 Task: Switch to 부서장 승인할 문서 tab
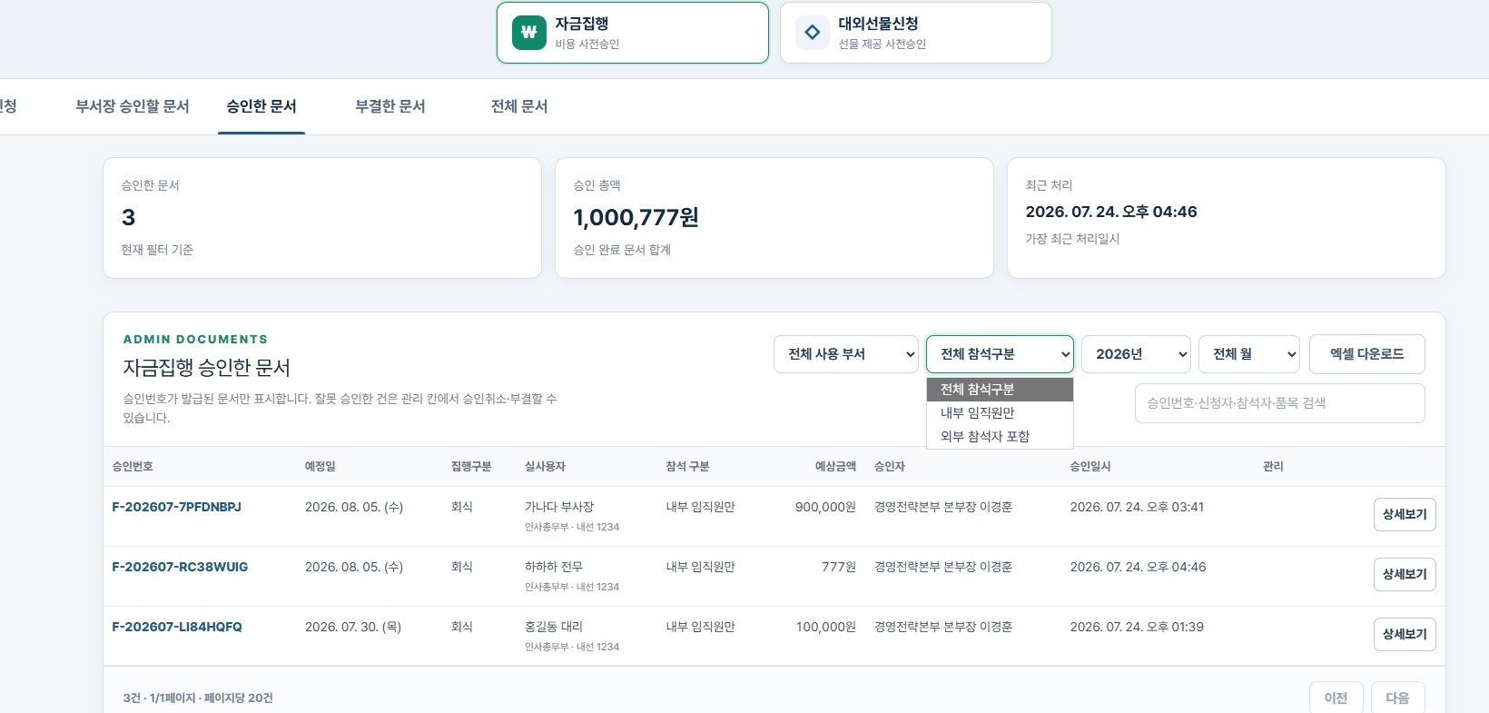click(133, 106)
